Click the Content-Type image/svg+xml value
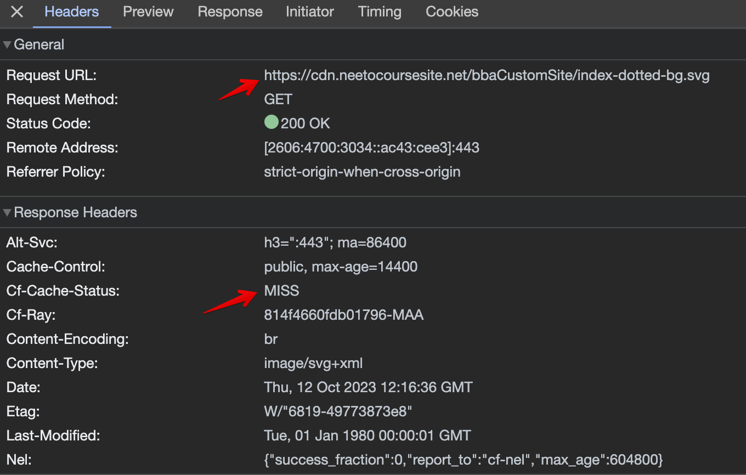Screen dimensions: 746x475 click(x=313, y=363)
